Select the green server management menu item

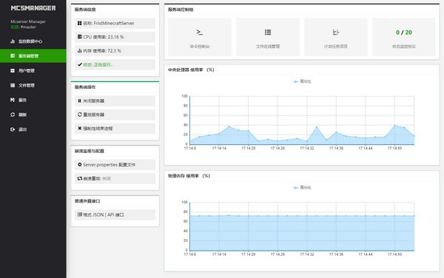(33, 55)
